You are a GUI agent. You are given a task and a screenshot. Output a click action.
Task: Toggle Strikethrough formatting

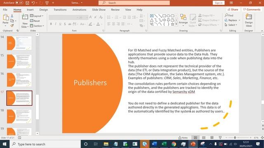point(70,24)
